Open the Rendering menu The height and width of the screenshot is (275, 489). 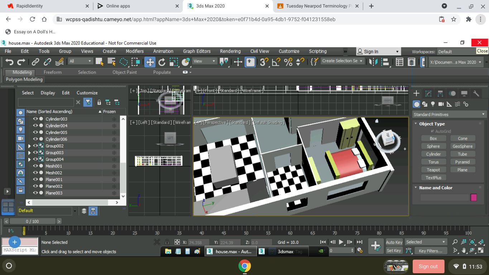pyautogui.click(x=230, y=51)
